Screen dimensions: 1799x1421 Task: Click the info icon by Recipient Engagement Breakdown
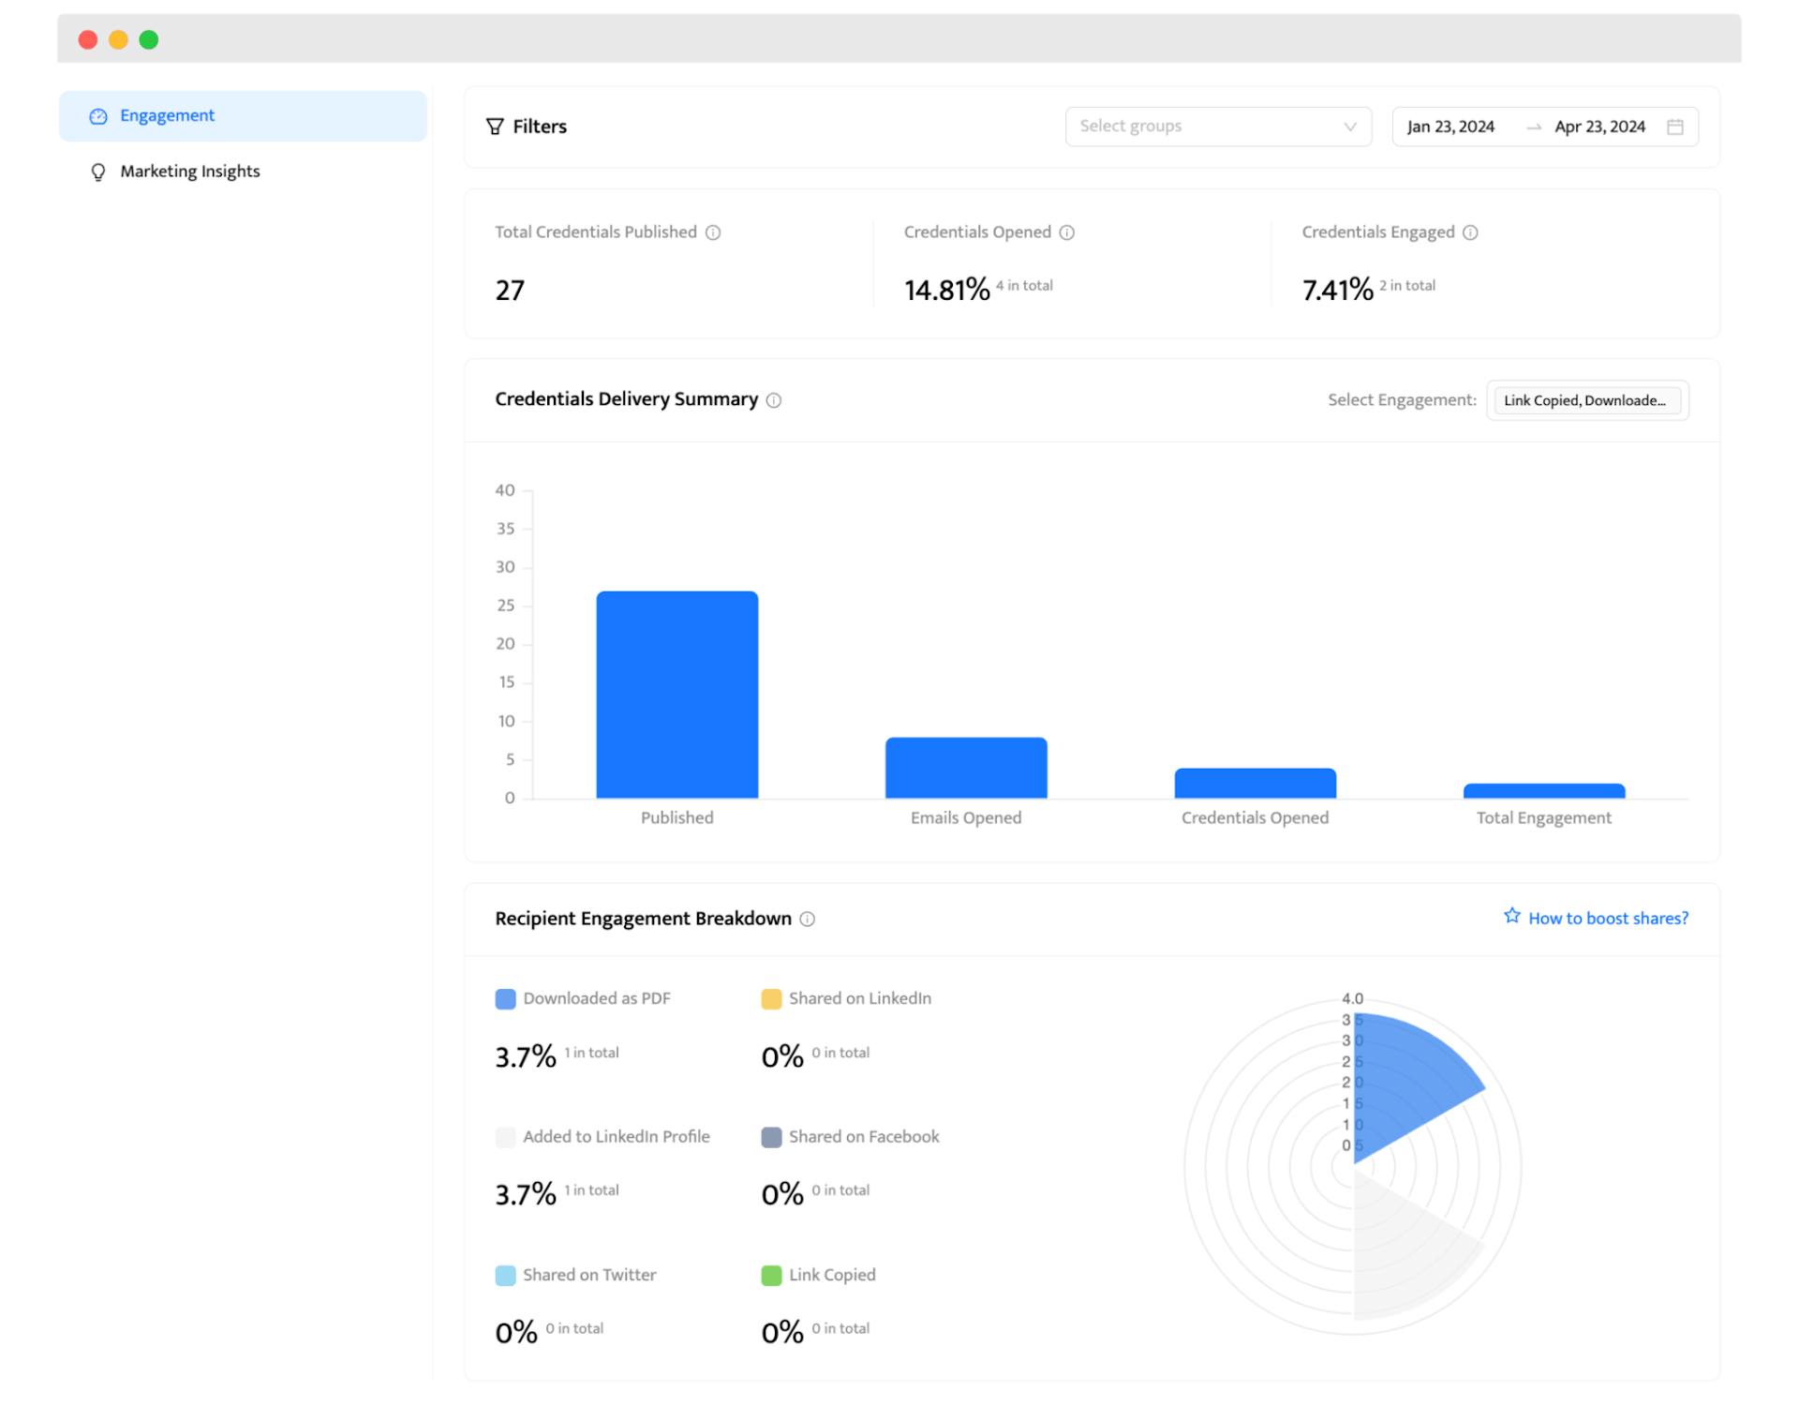point(807,920)
